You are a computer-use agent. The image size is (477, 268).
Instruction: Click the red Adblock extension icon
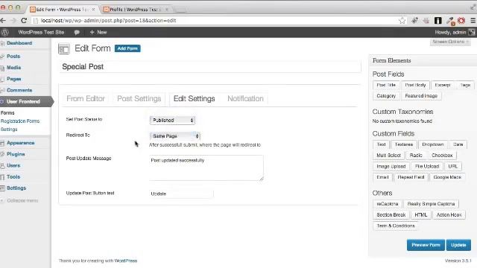[461, 21]
